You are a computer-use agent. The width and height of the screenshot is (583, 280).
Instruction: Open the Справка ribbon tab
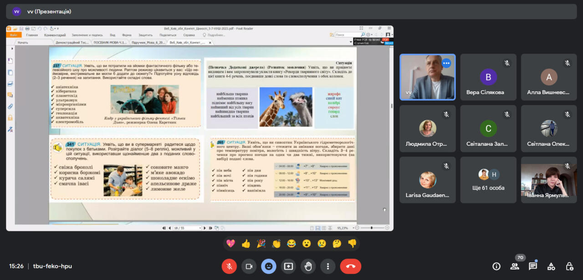pyautogui.click(x=189, y=35)
